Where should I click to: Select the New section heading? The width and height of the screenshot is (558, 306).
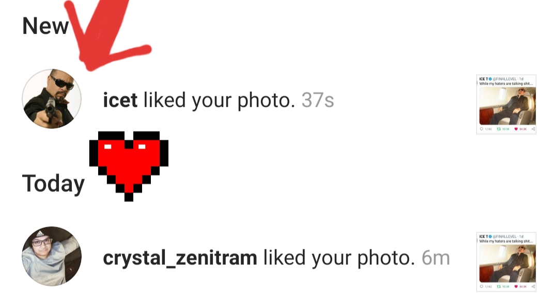point(45,26)
